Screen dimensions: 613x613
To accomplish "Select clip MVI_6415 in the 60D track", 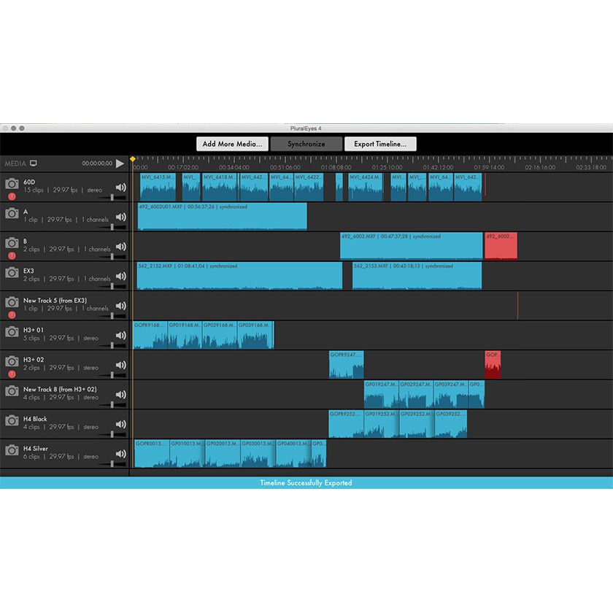I will 158,187.
